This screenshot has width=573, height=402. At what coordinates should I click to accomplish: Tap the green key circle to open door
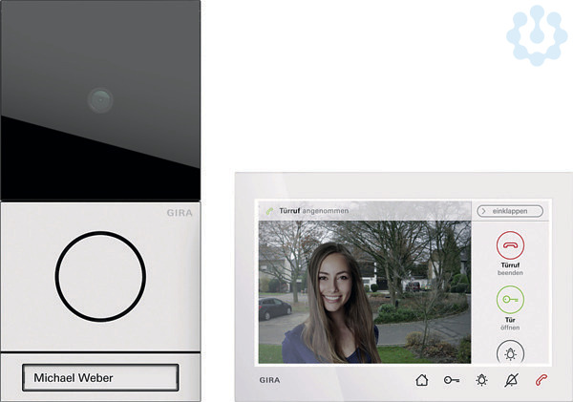click(510, 301)
